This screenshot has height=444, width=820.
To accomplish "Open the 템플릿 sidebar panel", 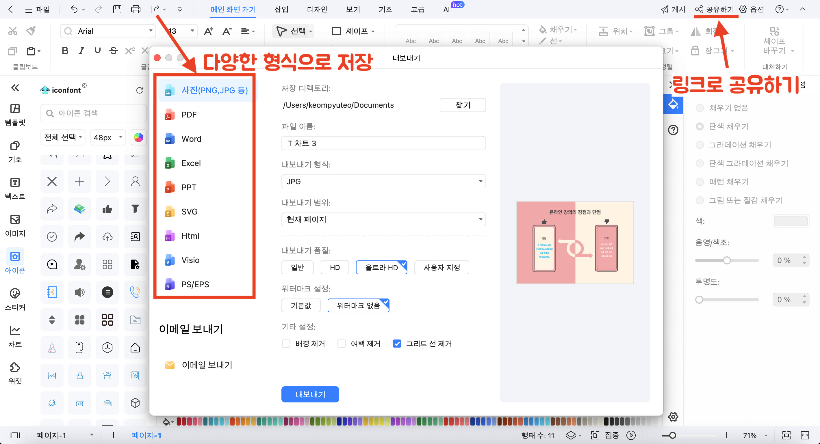I will pos(15,115).
